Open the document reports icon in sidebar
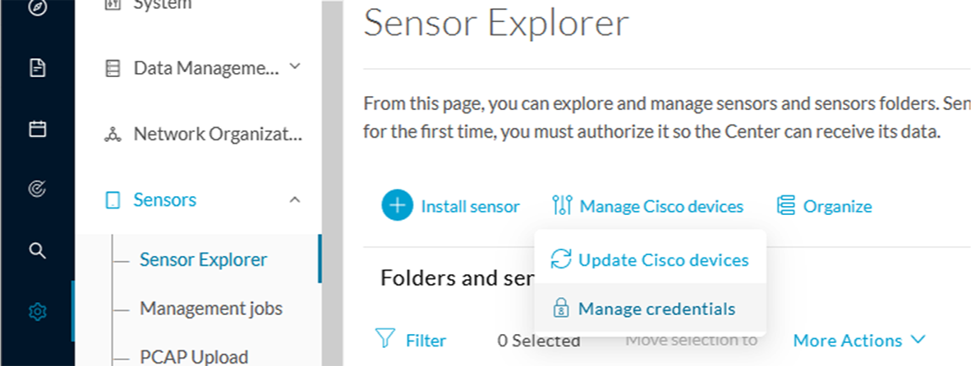Viewport: 971px width, 366px height. (x=38, y=68)
